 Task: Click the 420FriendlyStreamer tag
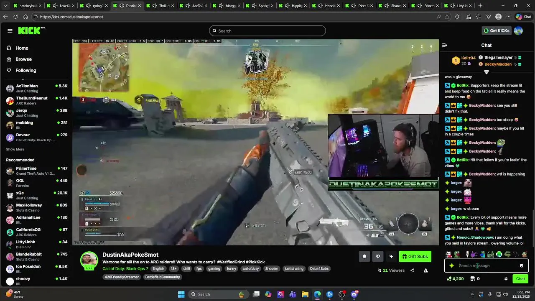tap(122, 277)
